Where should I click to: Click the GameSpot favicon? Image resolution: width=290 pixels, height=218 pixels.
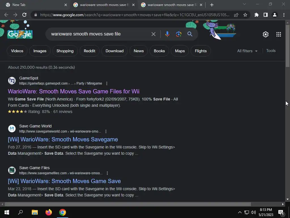pyautogui.click(x=12, y=81)
